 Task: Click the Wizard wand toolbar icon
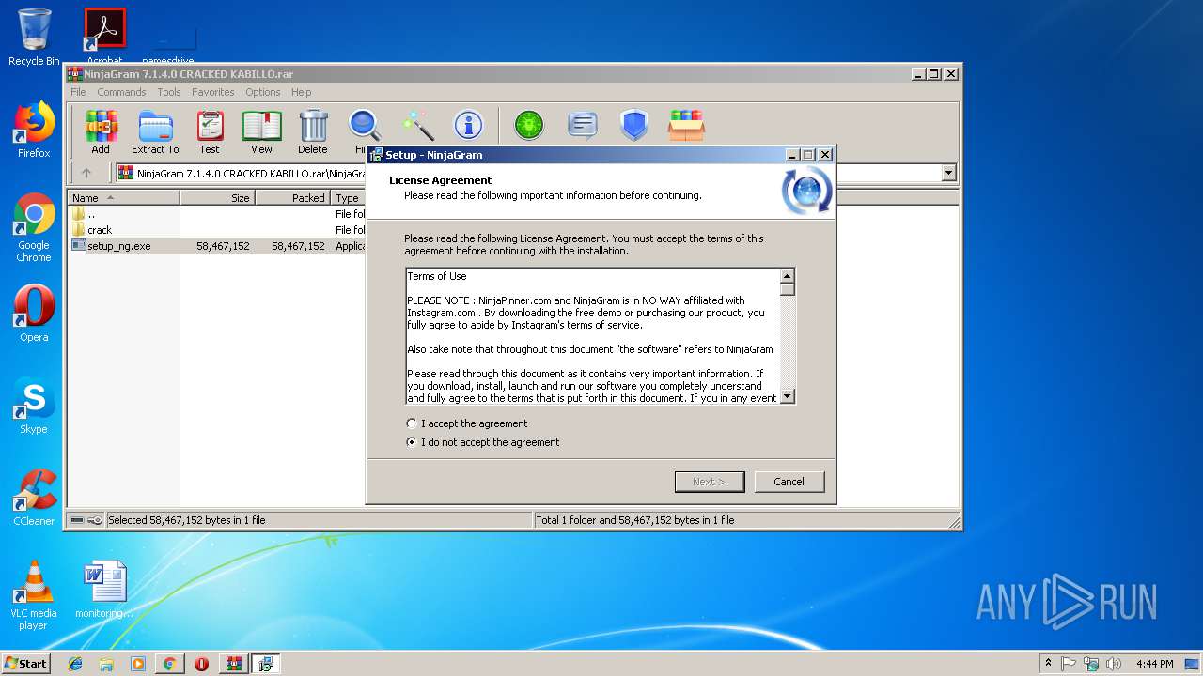(417, 125)
